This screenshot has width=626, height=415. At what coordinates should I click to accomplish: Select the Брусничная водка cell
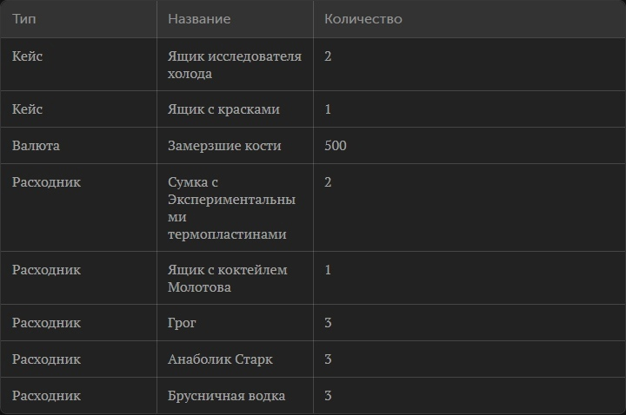coord(226,396)
